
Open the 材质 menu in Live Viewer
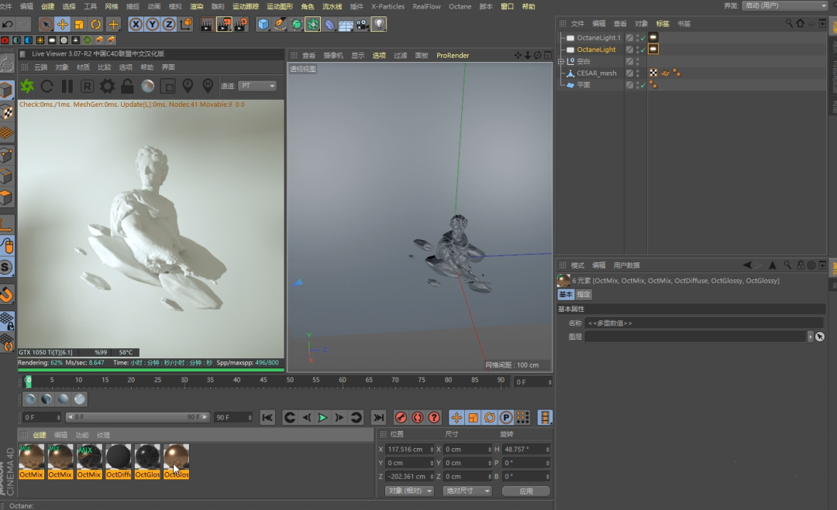pos(83,67)
